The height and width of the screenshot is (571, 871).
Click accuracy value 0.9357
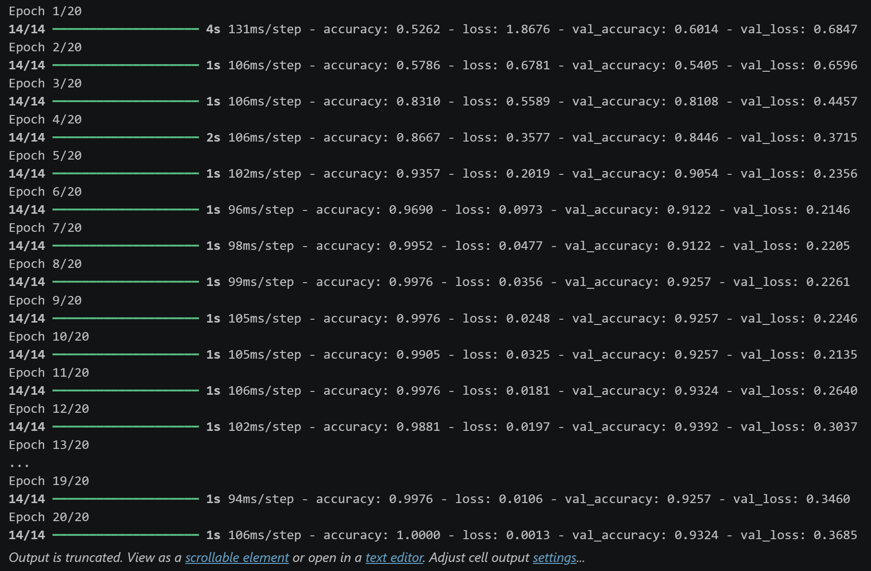tap(418, 173)
